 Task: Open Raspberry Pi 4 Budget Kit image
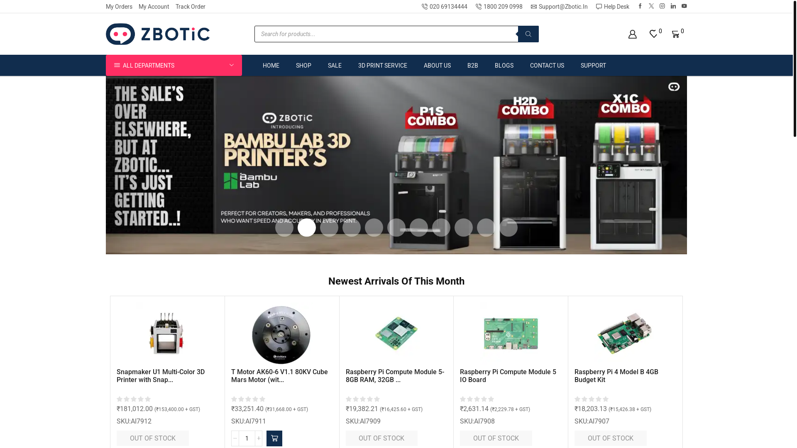(625, 334)
